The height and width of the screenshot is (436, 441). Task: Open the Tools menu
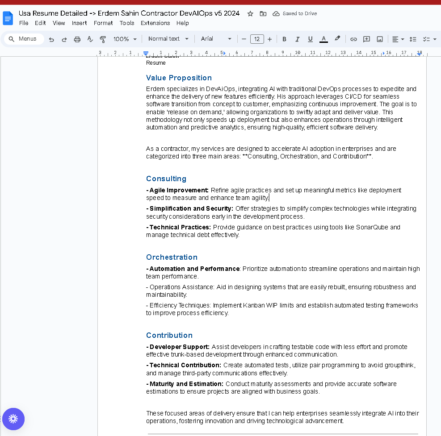click(127, 23)
